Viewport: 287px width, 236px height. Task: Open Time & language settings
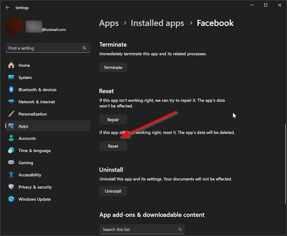point(48,151)
